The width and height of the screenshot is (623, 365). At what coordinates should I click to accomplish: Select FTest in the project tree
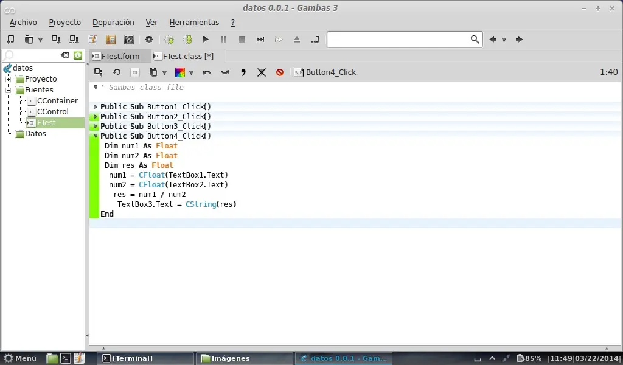(46, 123)
